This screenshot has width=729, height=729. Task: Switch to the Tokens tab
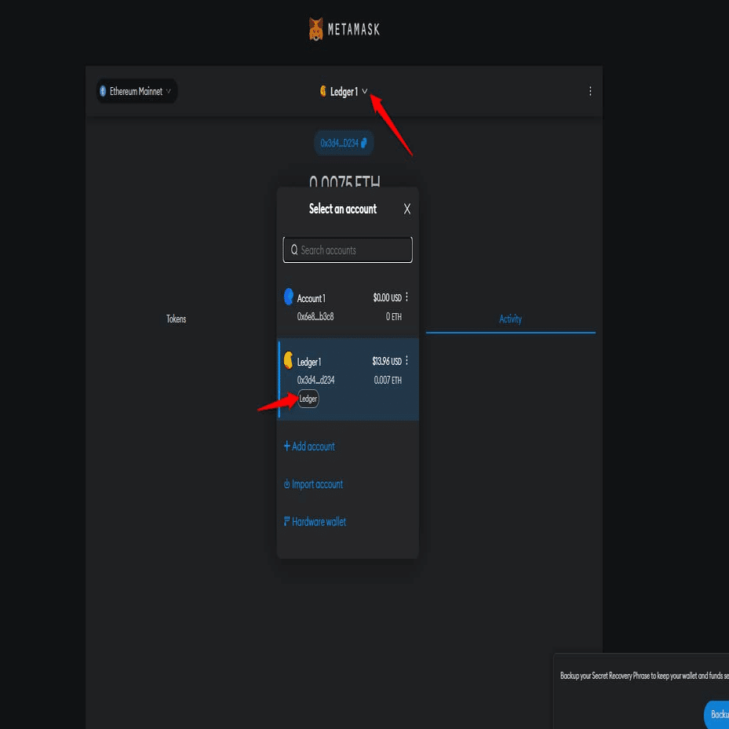click(x=176, y=319)
